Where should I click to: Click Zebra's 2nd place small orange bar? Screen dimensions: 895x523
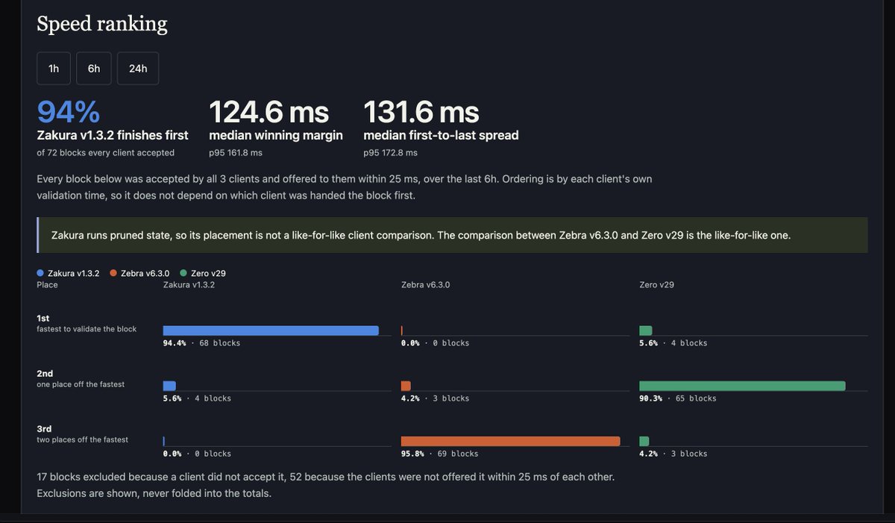click(406, 386)
